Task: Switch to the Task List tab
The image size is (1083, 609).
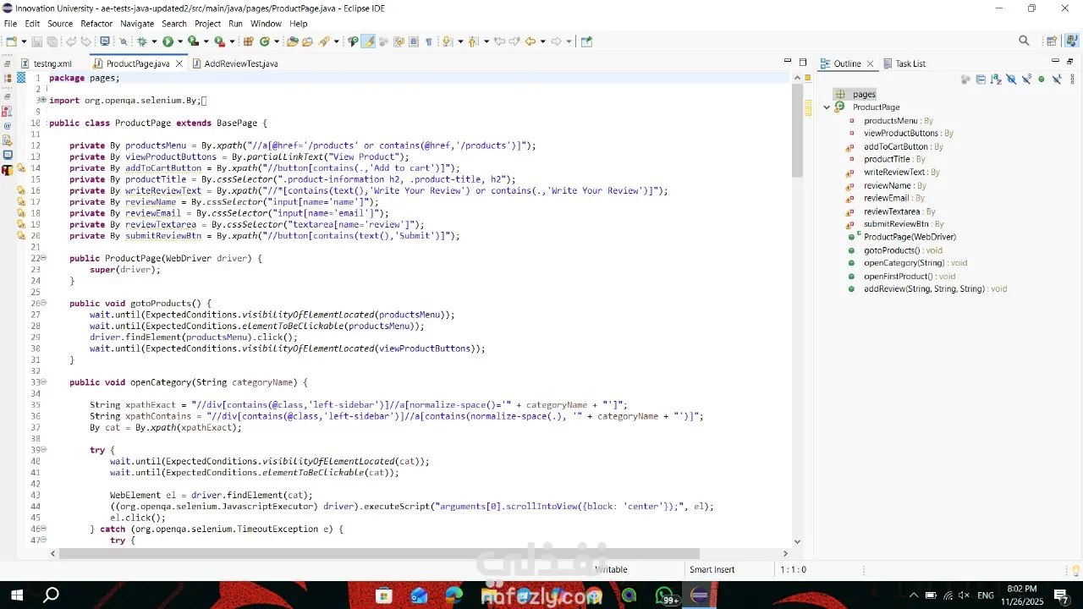Action: pos(904,63)
